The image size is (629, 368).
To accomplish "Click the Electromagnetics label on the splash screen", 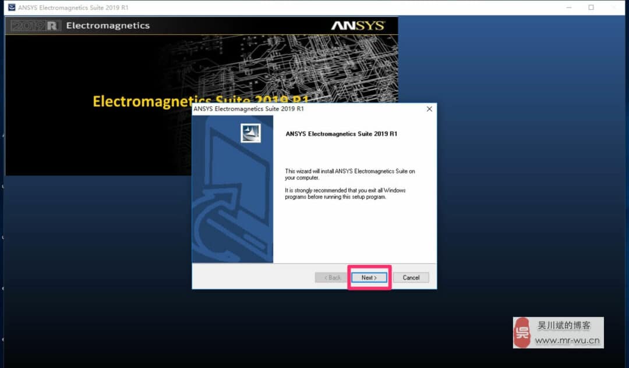I will point(108,26).
